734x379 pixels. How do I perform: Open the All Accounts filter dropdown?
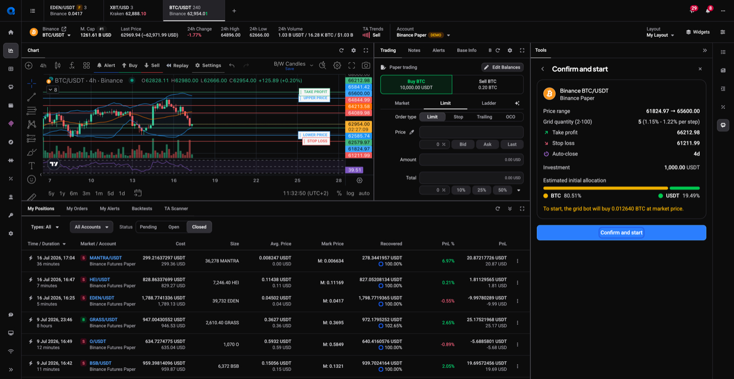[92, 227]
